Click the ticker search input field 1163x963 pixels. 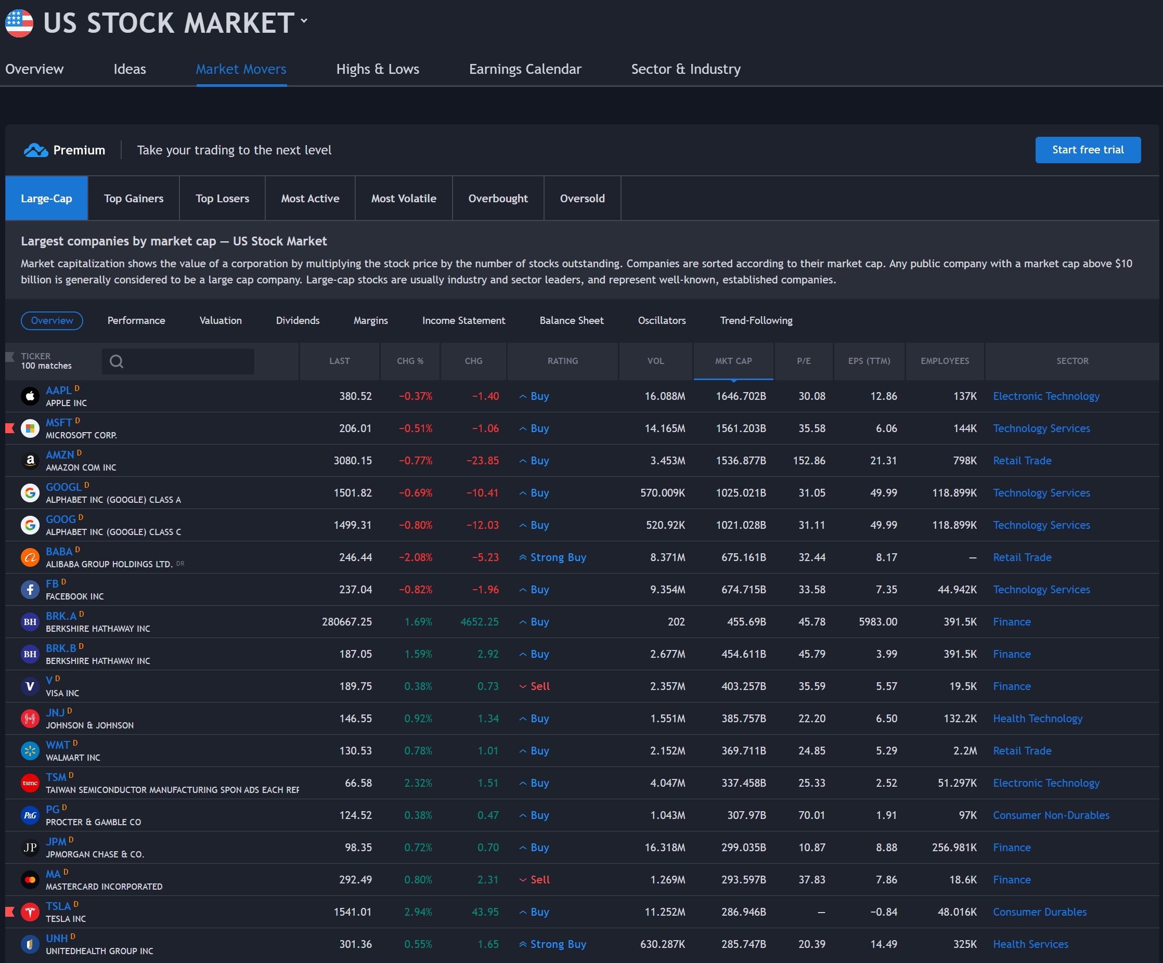click(178, 361)
